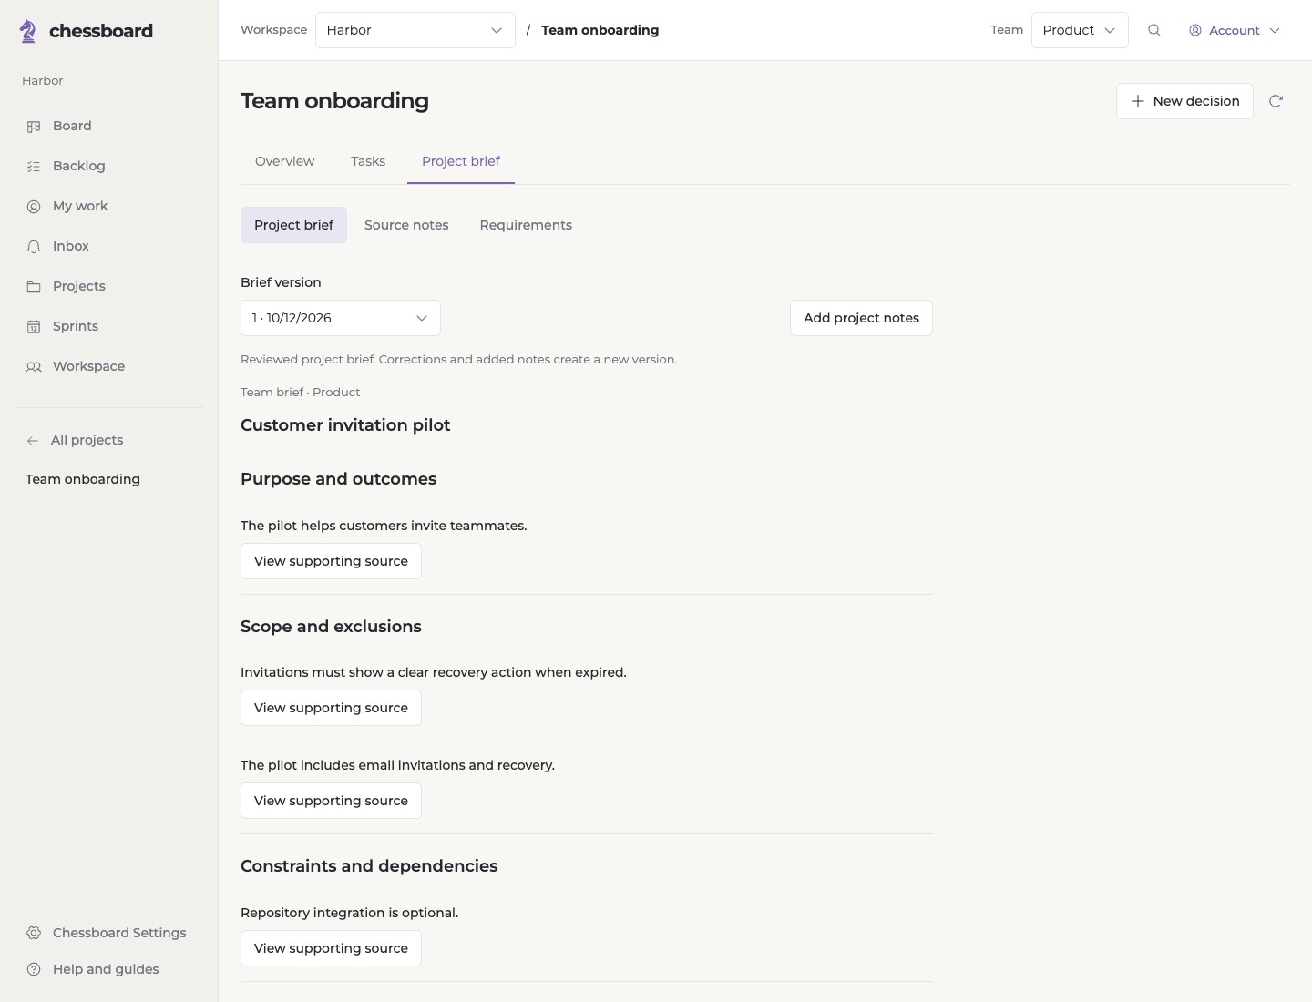The image size is (1312, 1002).
Task: Click the Constraints and dependencies heading
Action: [369, 866]
